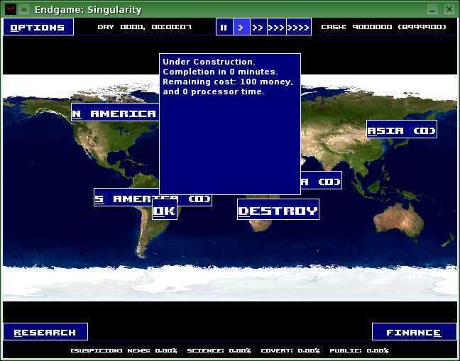Pause the game with the pause button

click(x=224, y=27)
